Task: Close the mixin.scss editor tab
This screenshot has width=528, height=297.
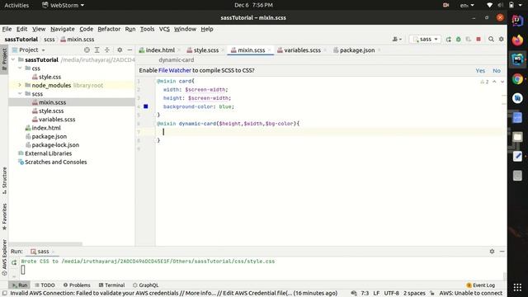Action: (270, 50)
